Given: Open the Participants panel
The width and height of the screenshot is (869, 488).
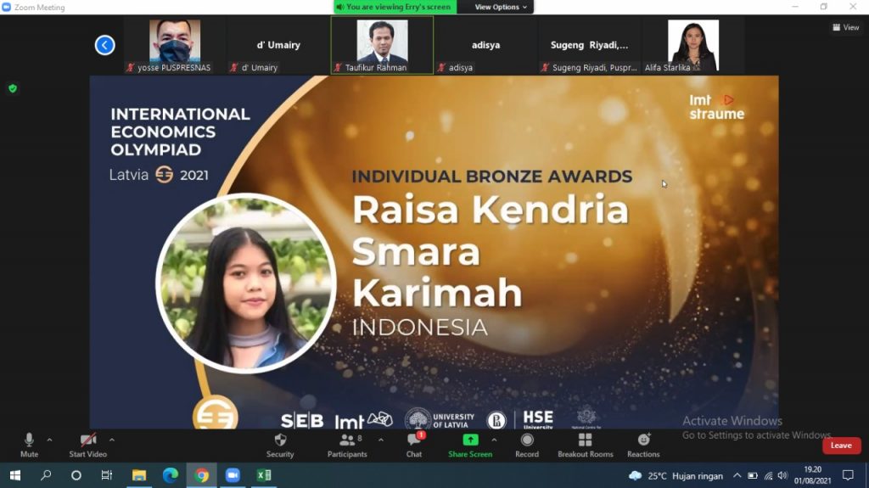Looking at the screenshot, I should pyautogui.click(x=347, y=440).
